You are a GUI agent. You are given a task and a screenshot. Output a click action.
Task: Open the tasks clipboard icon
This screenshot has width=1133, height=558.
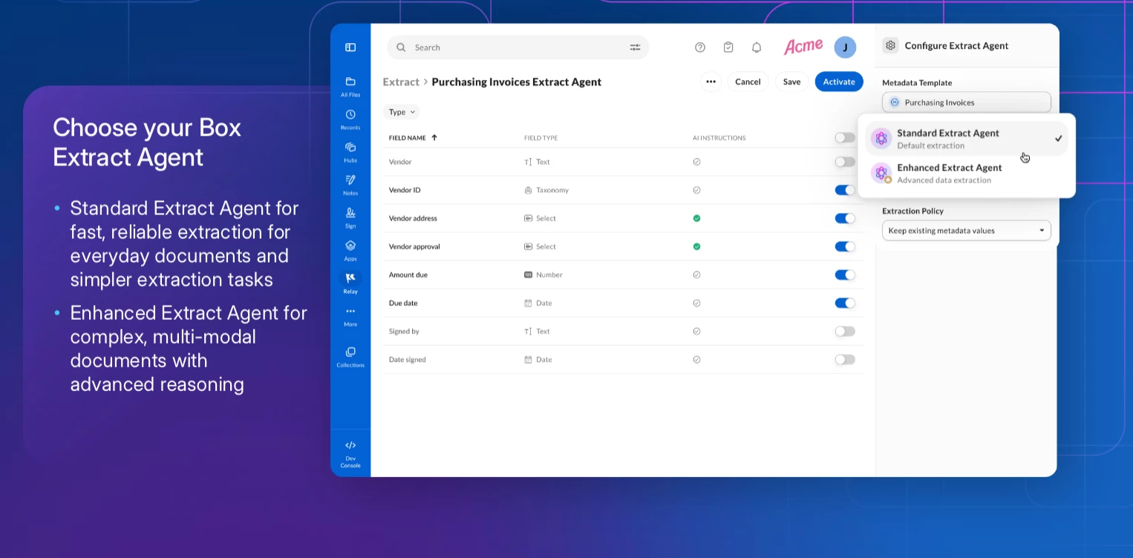tap(728, 47)
